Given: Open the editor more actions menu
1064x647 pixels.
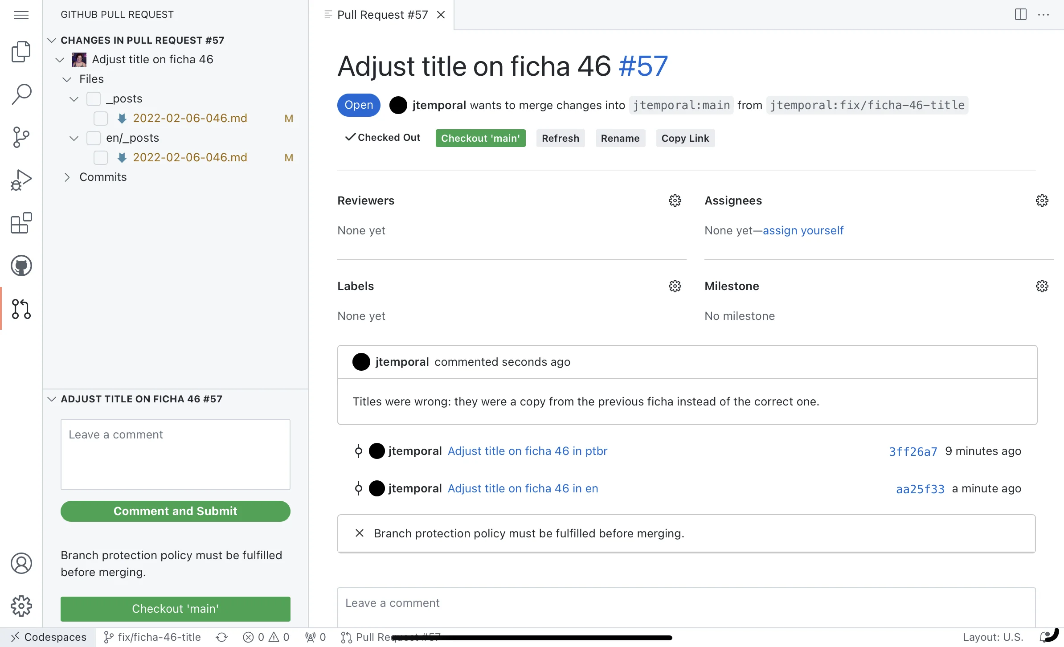Looking at the screenshot, I should tap(1044, 15).
